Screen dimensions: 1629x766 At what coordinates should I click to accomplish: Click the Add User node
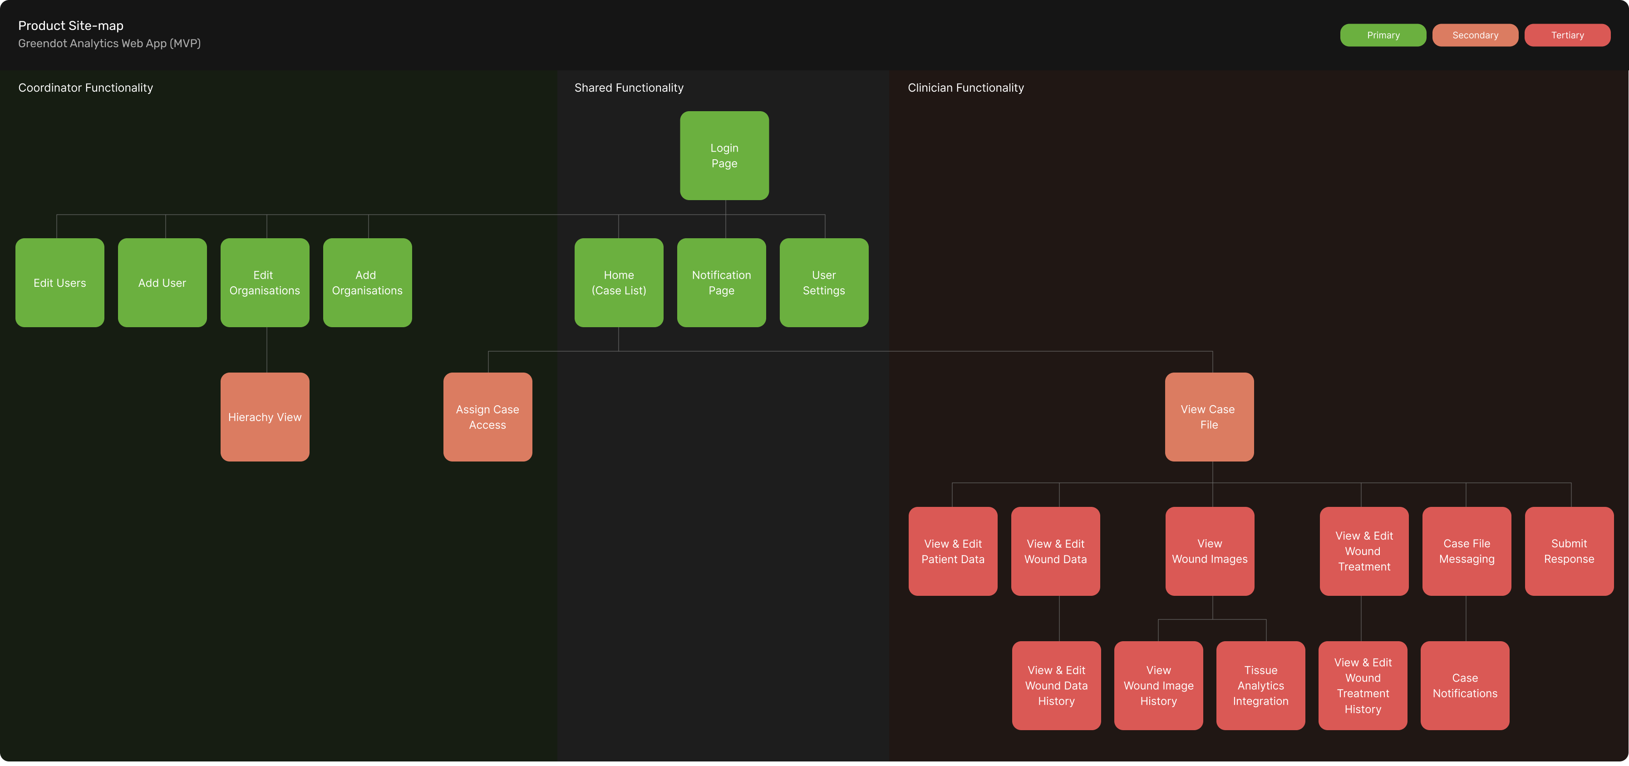point(162,283)
